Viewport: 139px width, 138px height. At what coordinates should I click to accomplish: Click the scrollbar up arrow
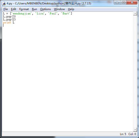tap(135, 14)
